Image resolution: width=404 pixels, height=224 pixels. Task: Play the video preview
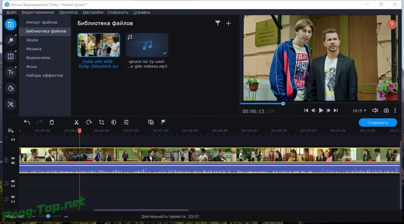click(x=321, y=110)
